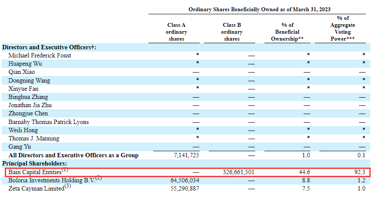Click on Xinyue Fan
The height and width of the screenshot is (197, 372).
pyautogui.click(x=23, y=89)
